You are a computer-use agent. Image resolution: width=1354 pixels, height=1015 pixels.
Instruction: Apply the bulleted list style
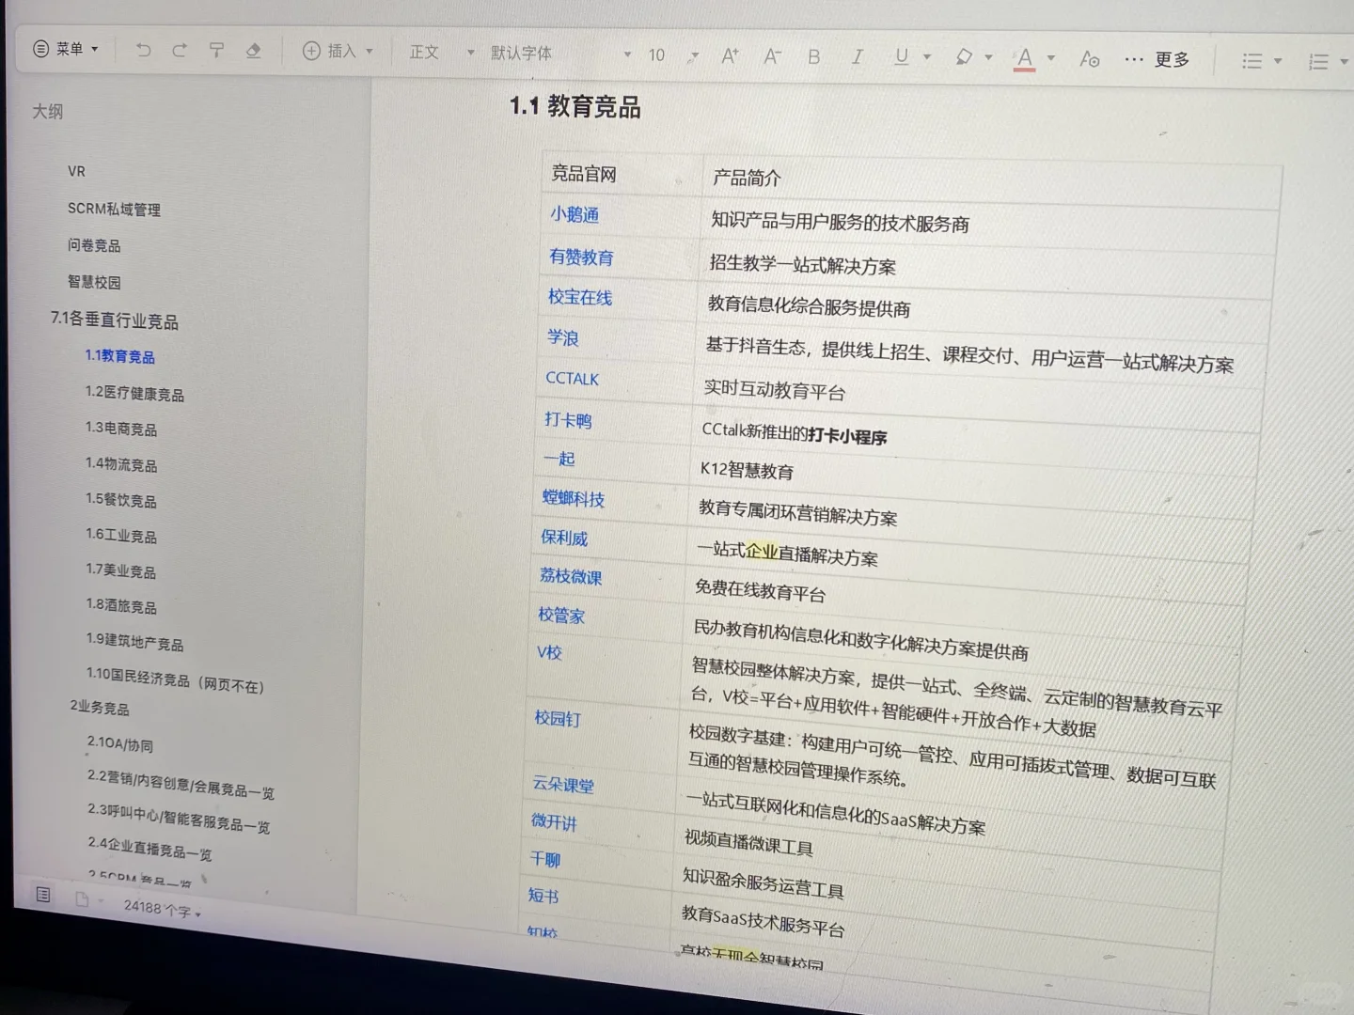coord(1252,61)
